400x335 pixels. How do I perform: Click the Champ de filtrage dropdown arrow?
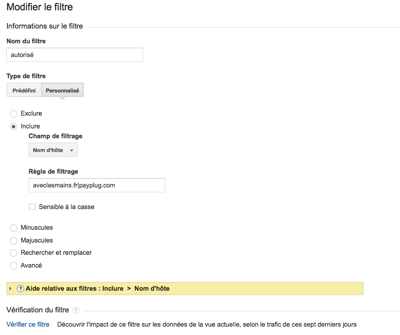click(71, 151)
